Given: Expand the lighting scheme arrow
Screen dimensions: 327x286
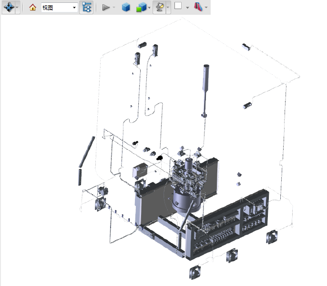Looking at the screenshot, I should click(168, 8).
